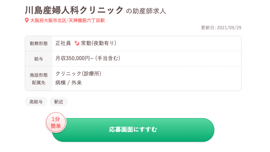Click the クリニック(診療所) facility text
This screenshot has width=270, height=152.
[78, 73]
